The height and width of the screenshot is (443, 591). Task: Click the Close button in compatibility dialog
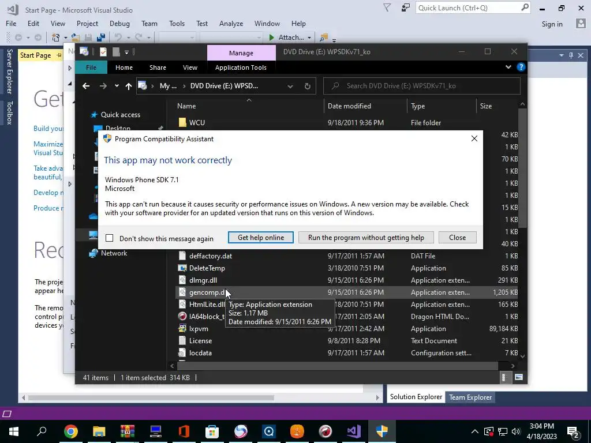pos(458,237)
